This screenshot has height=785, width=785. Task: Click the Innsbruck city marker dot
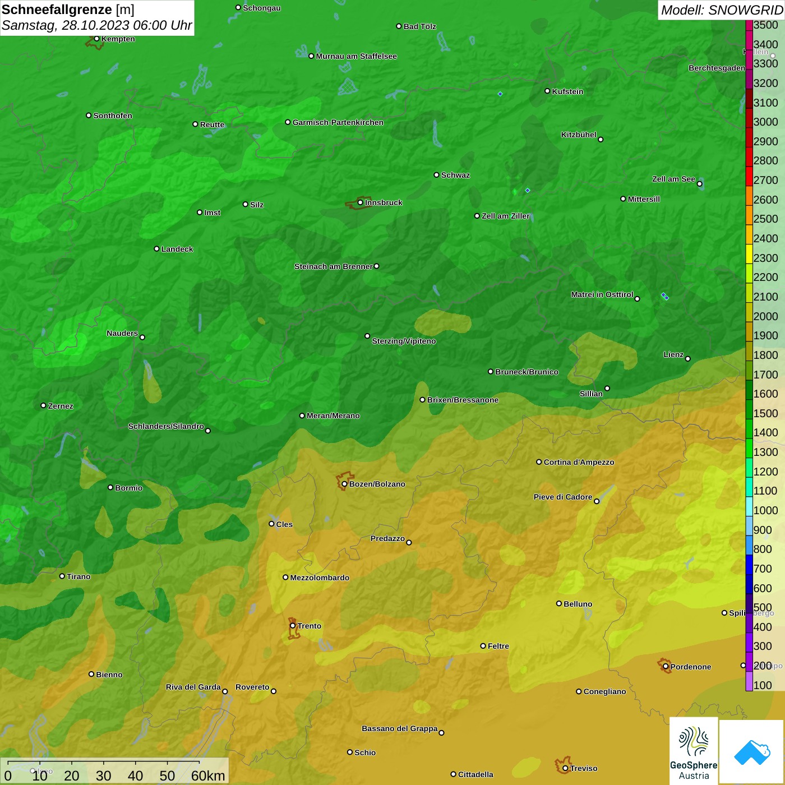click(x=360, y=202)
